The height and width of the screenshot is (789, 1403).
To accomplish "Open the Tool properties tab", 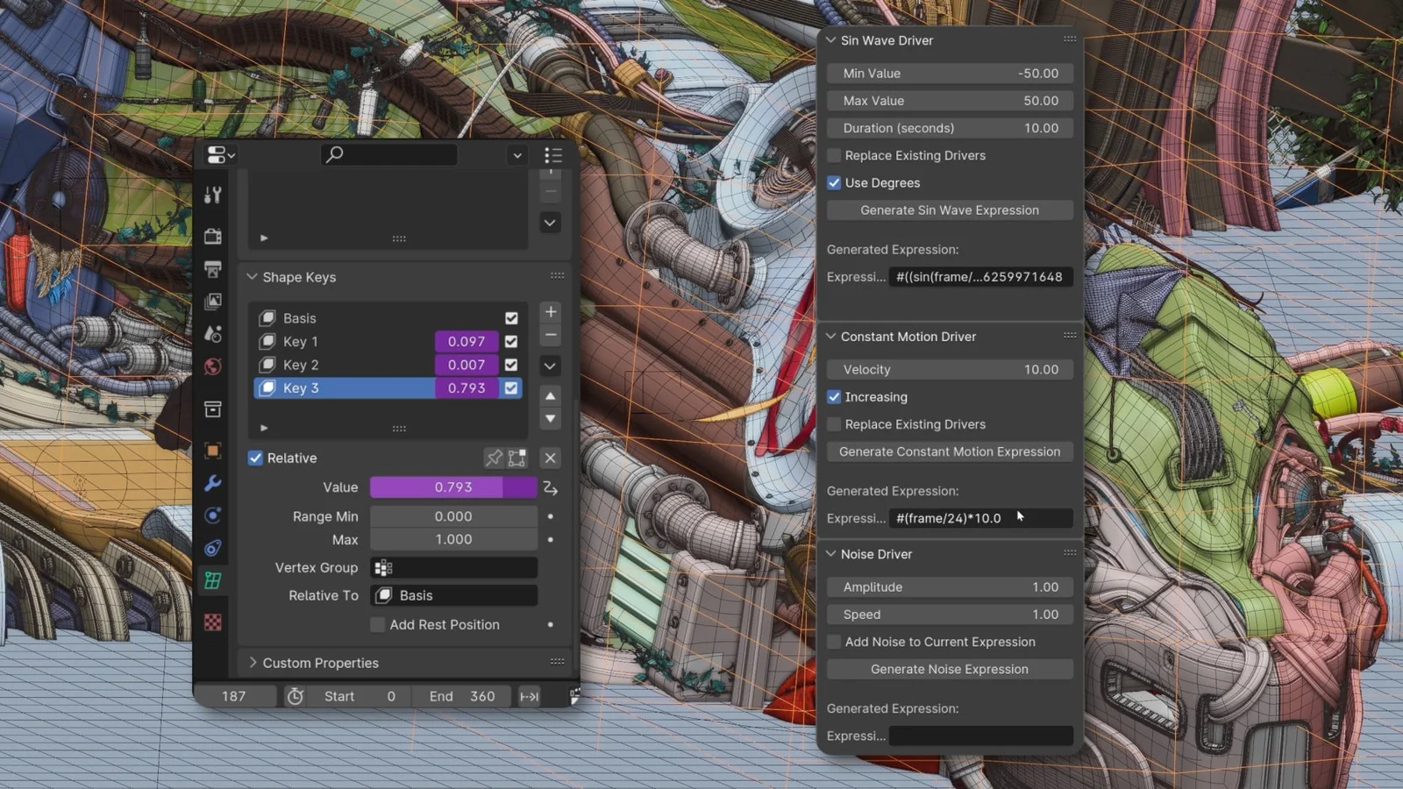I will click(x=213, y=195).
